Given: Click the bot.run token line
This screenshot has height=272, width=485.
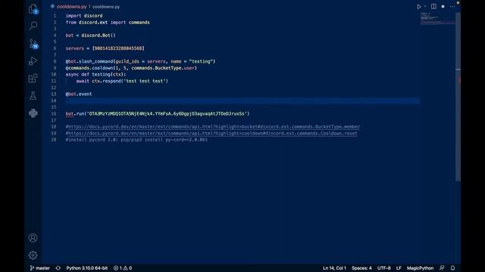Looking at the screenshot, I should pyautogui.click(x=158, y=114).
